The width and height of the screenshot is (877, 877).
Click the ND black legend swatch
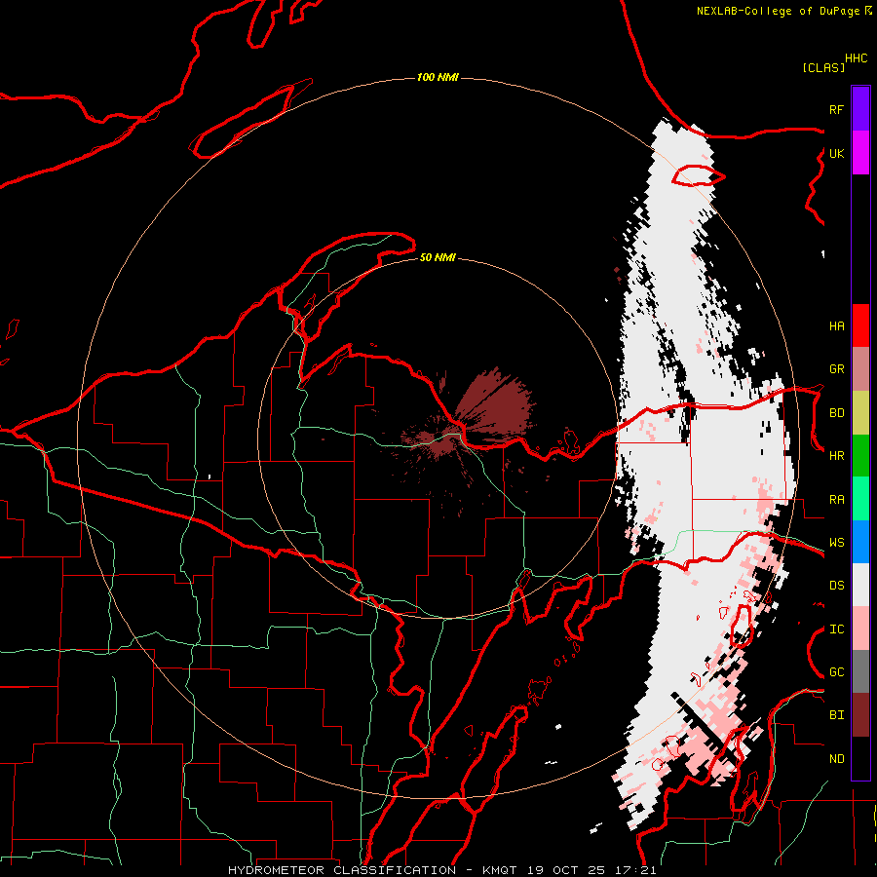click(x=860, y=758)
